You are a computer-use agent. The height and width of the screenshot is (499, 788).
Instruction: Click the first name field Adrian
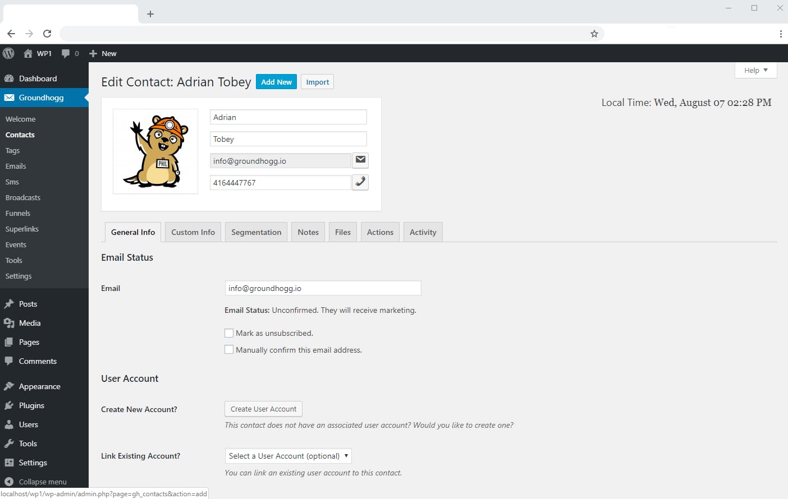pyautogui.click(x=288, y=117)
